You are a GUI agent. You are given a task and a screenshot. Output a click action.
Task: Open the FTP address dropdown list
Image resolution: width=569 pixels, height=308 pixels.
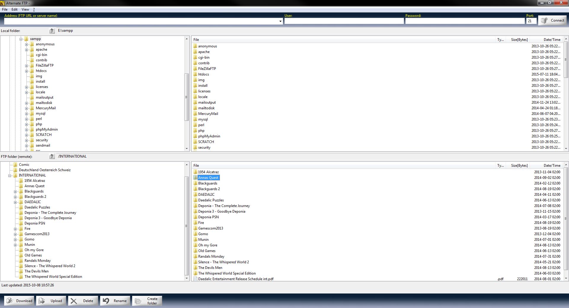tap(280, 21)
